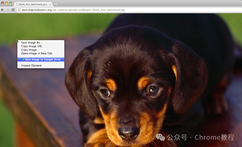
Task: Choose Save Image As… from context menu
Action: point(41,43)
